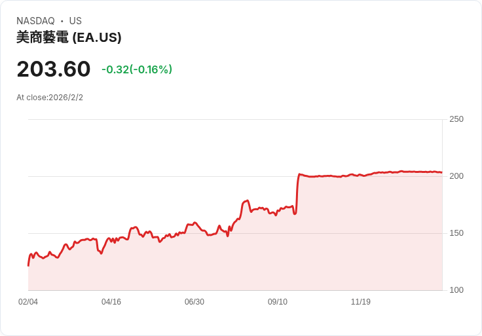Select the 02/04 date on the time axis
Viewport: 482px width, 336px height.
(28, 302)
